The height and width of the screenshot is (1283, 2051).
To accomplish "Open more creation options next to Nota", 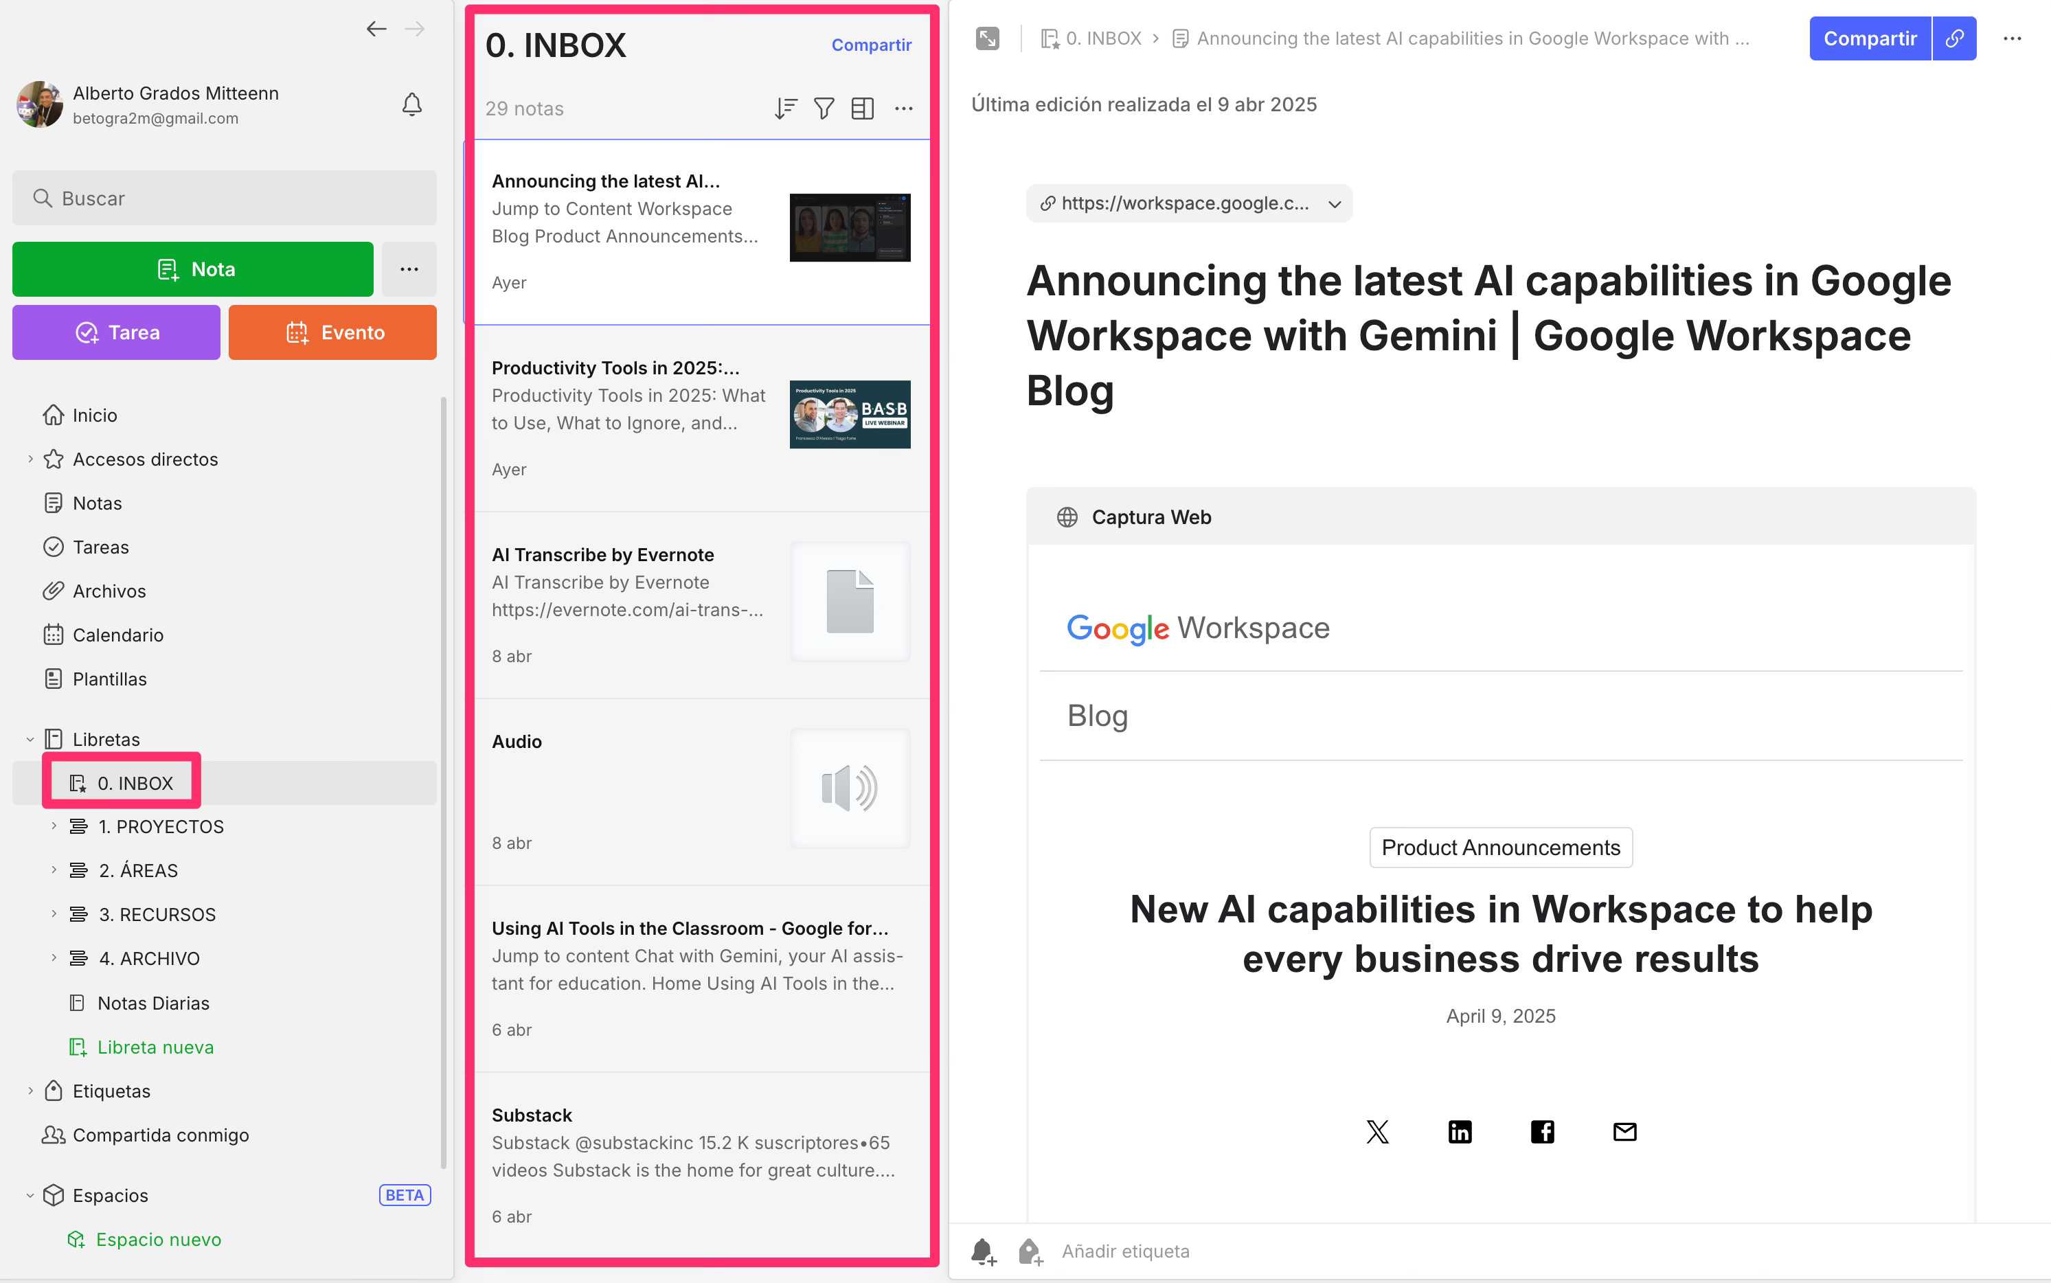I will click(x=409, y=269).
